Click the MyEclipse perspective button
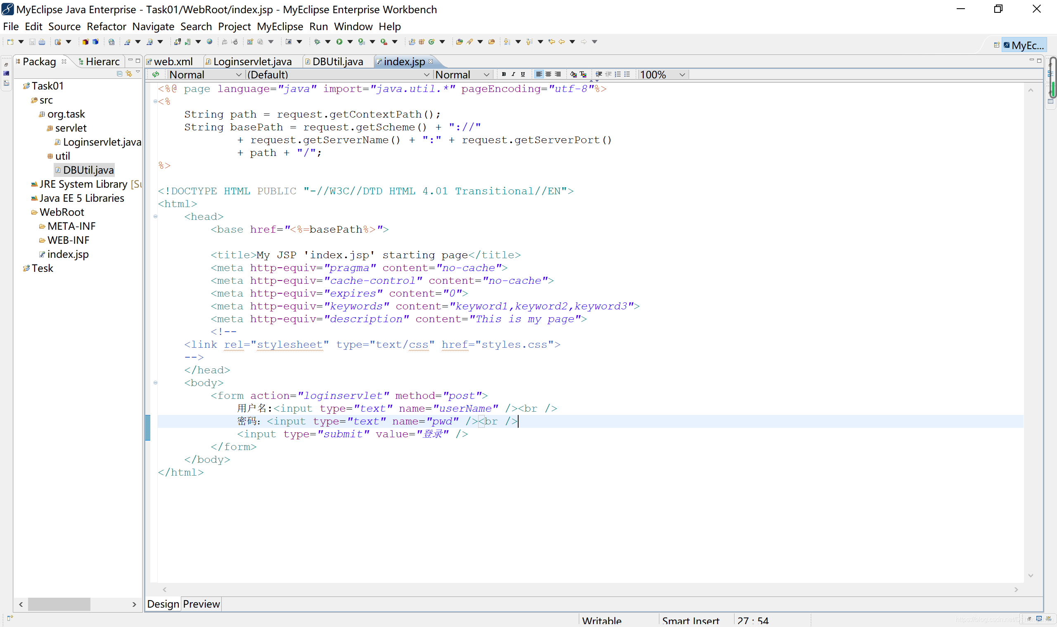The image size is (1057, 627). click(x=1024, y=45)
